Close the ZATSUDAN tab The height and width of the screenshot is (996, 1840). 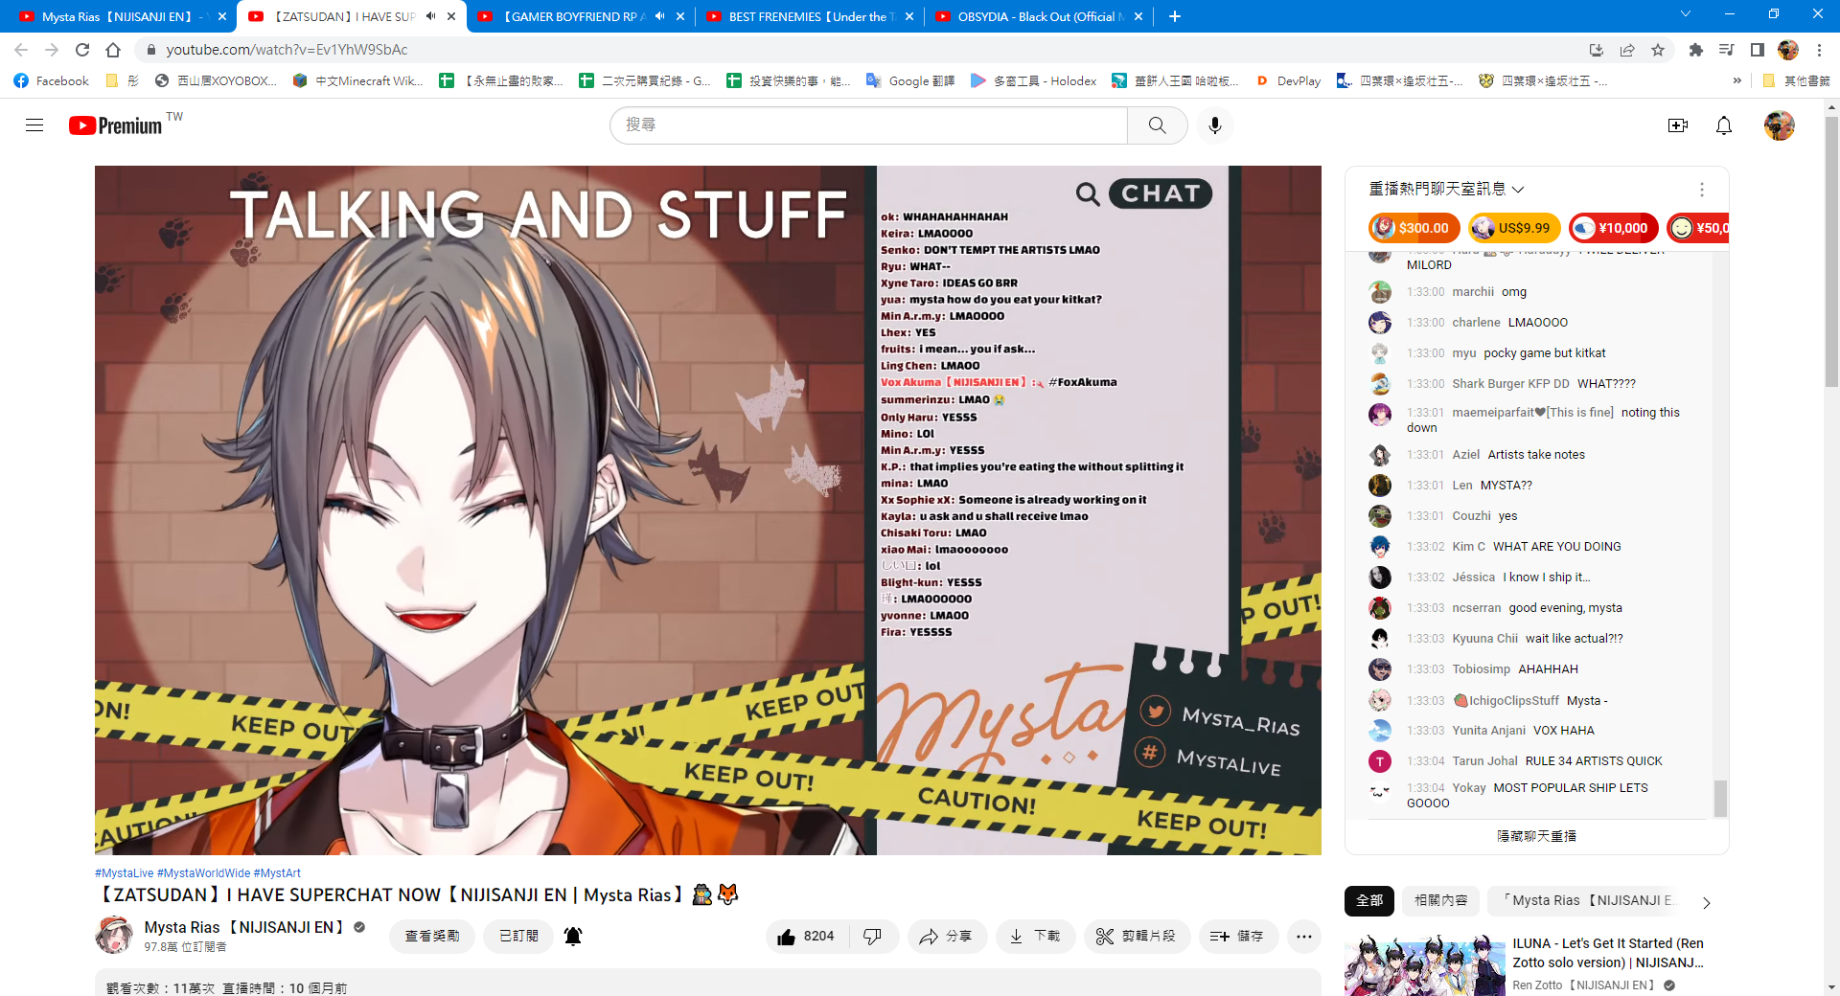(451, 16)
